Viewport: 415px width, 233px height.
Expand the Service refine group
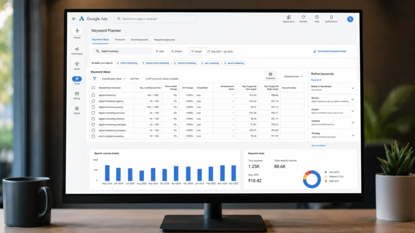click(x=353, y=100)
